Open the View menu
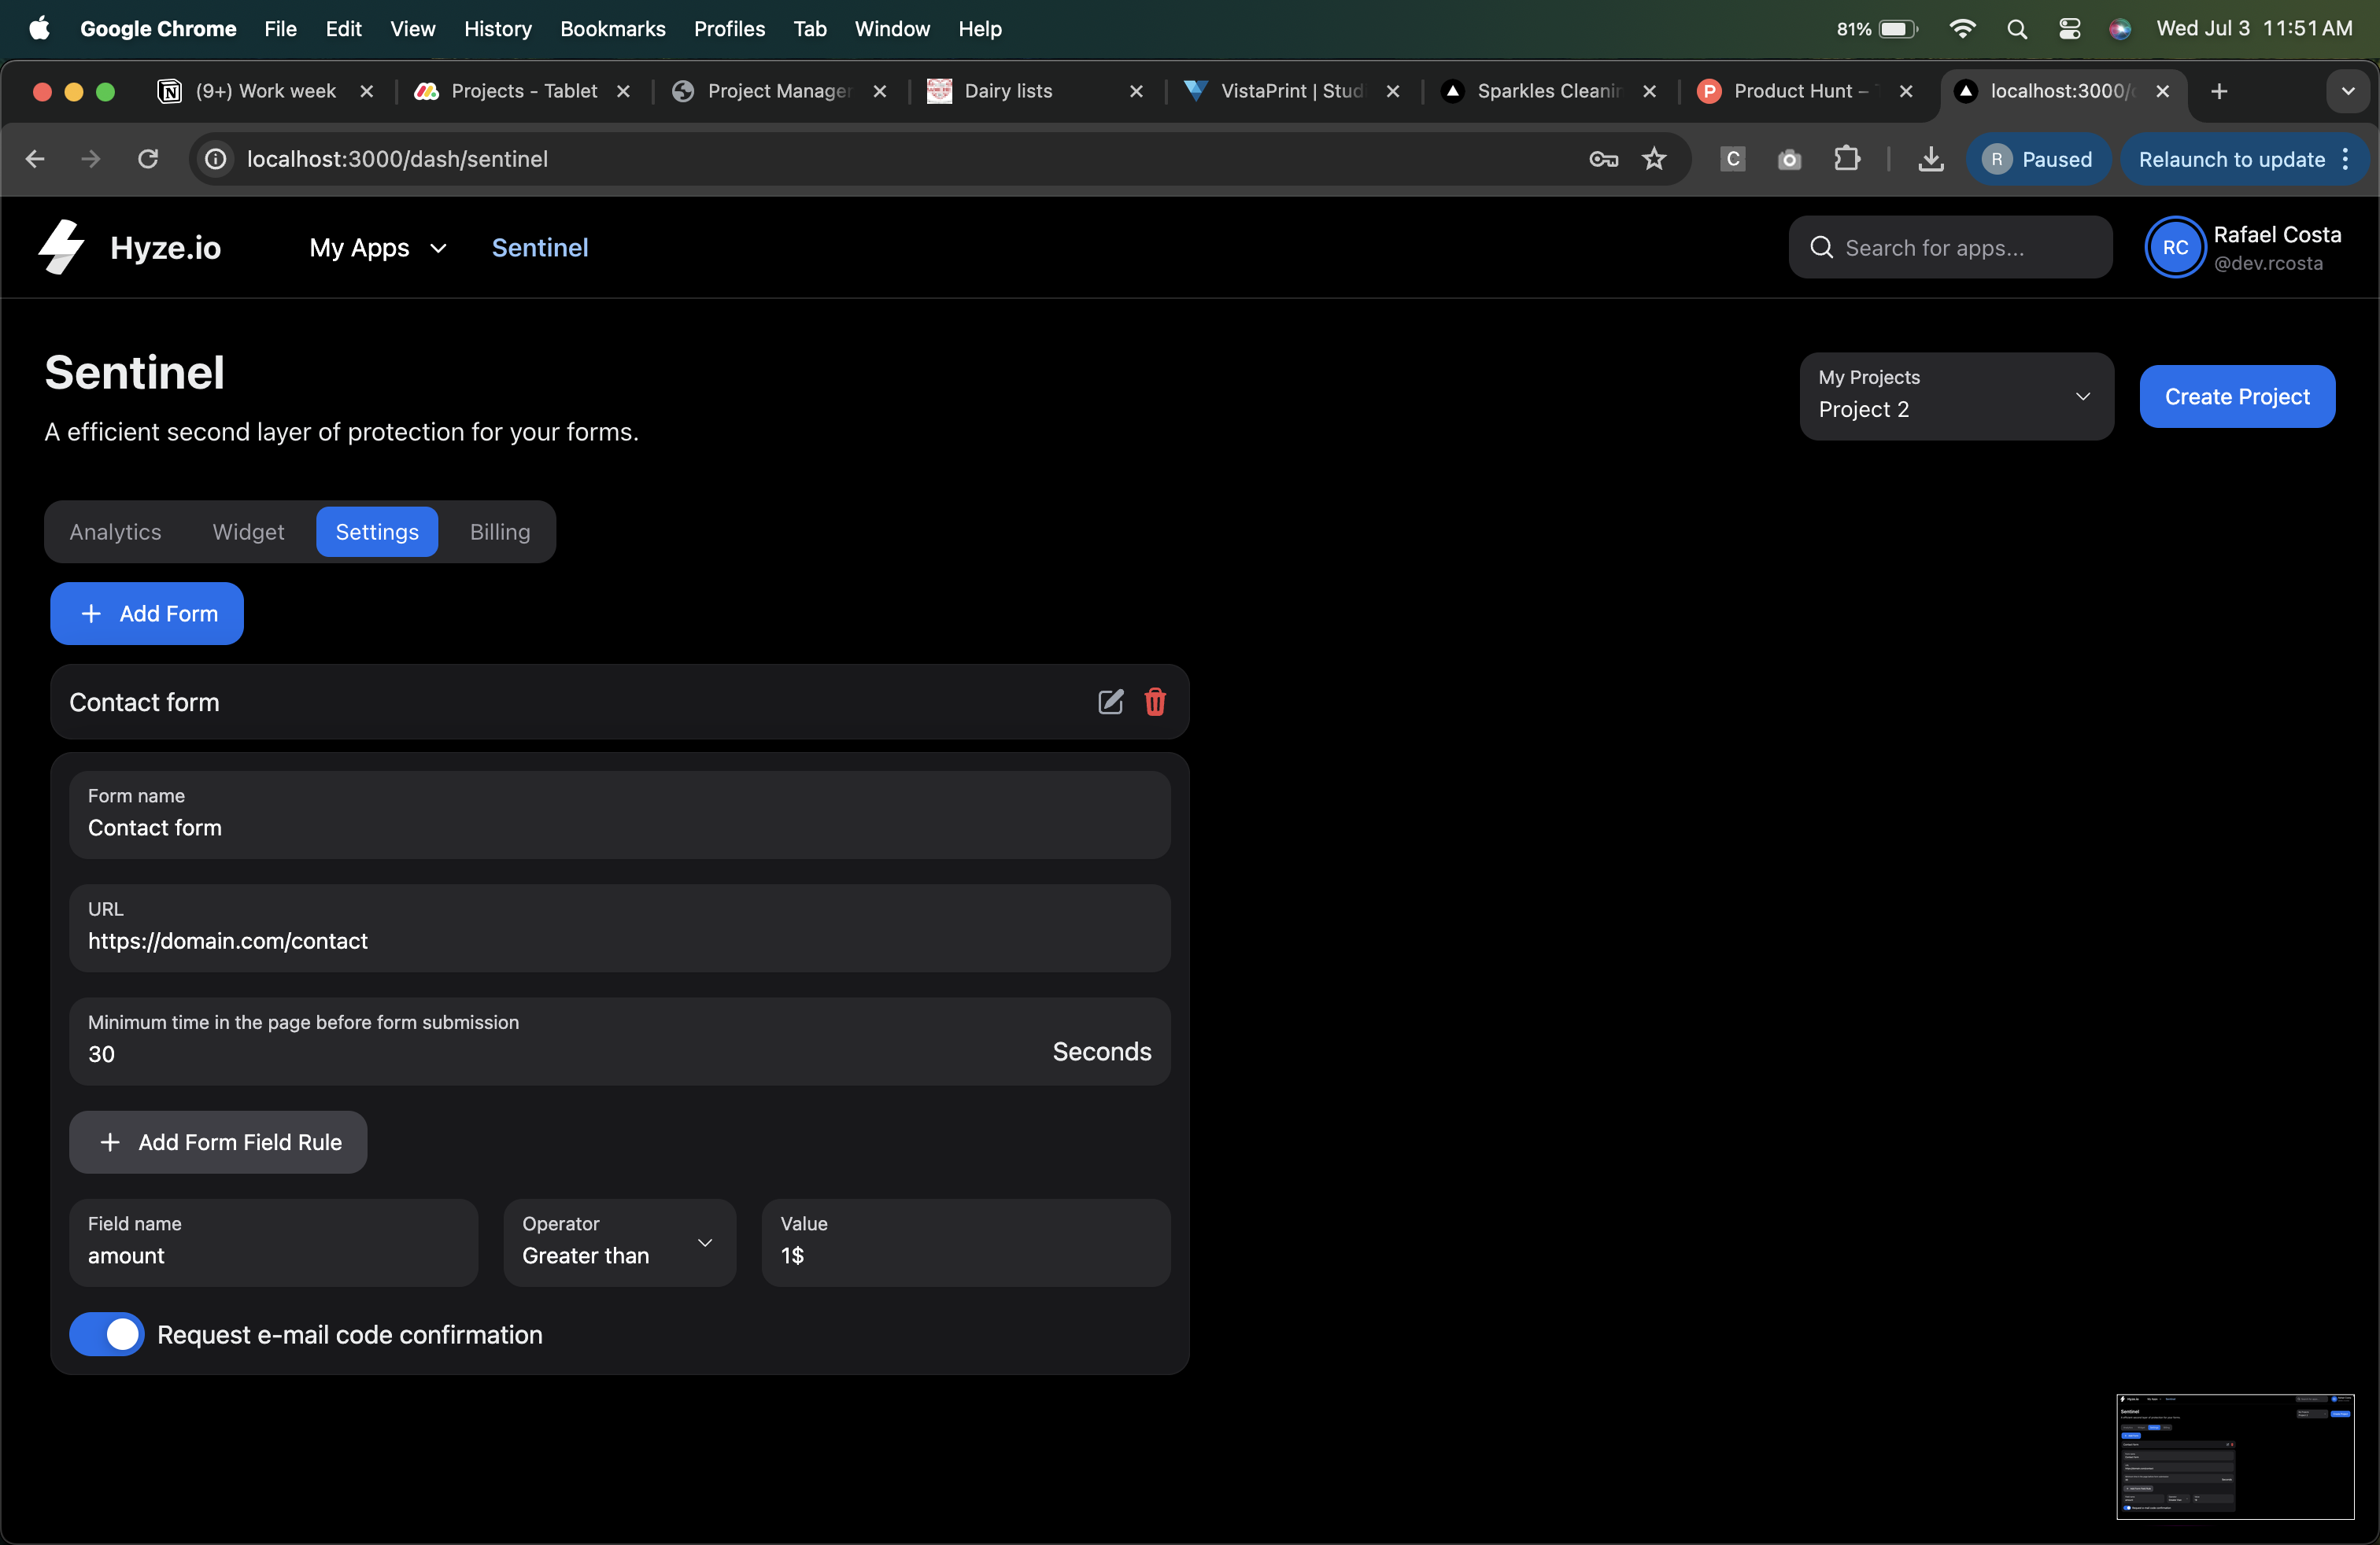 click(412, 29)
